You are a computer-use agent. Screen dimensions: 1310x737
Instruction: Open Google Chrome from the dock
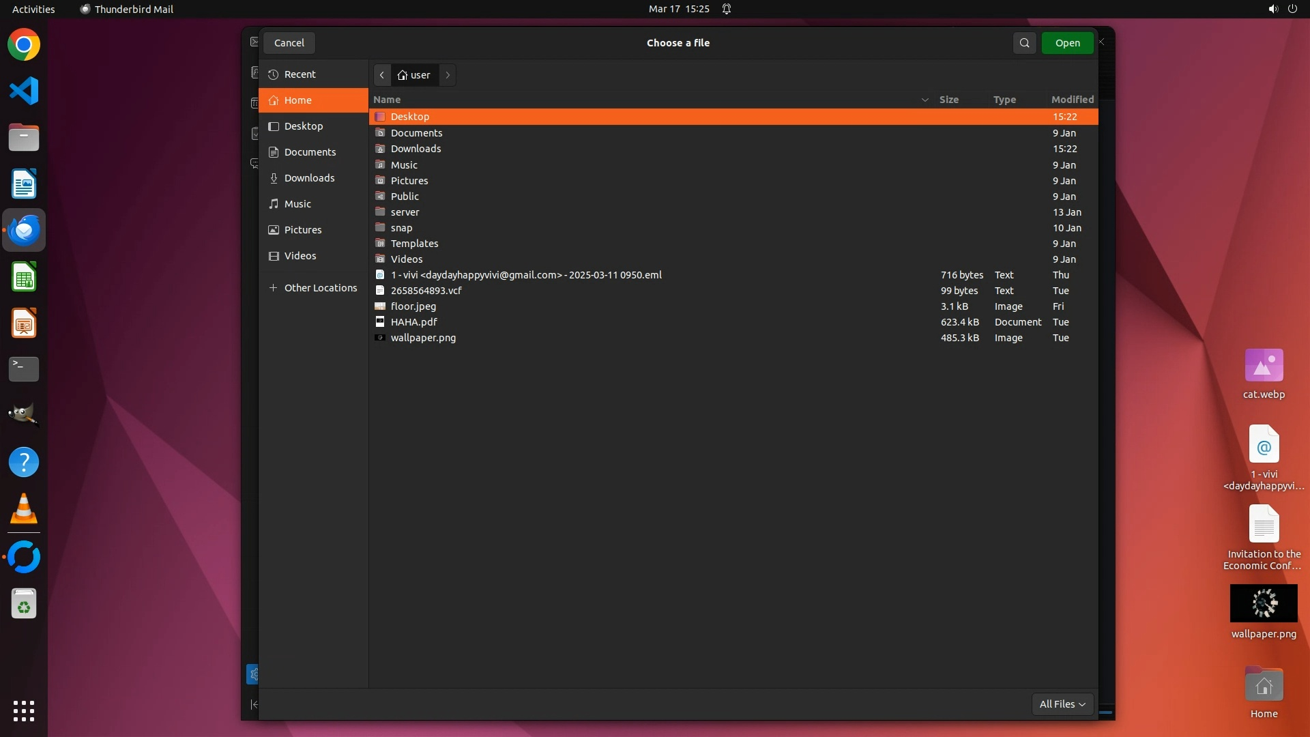(24, 45)
